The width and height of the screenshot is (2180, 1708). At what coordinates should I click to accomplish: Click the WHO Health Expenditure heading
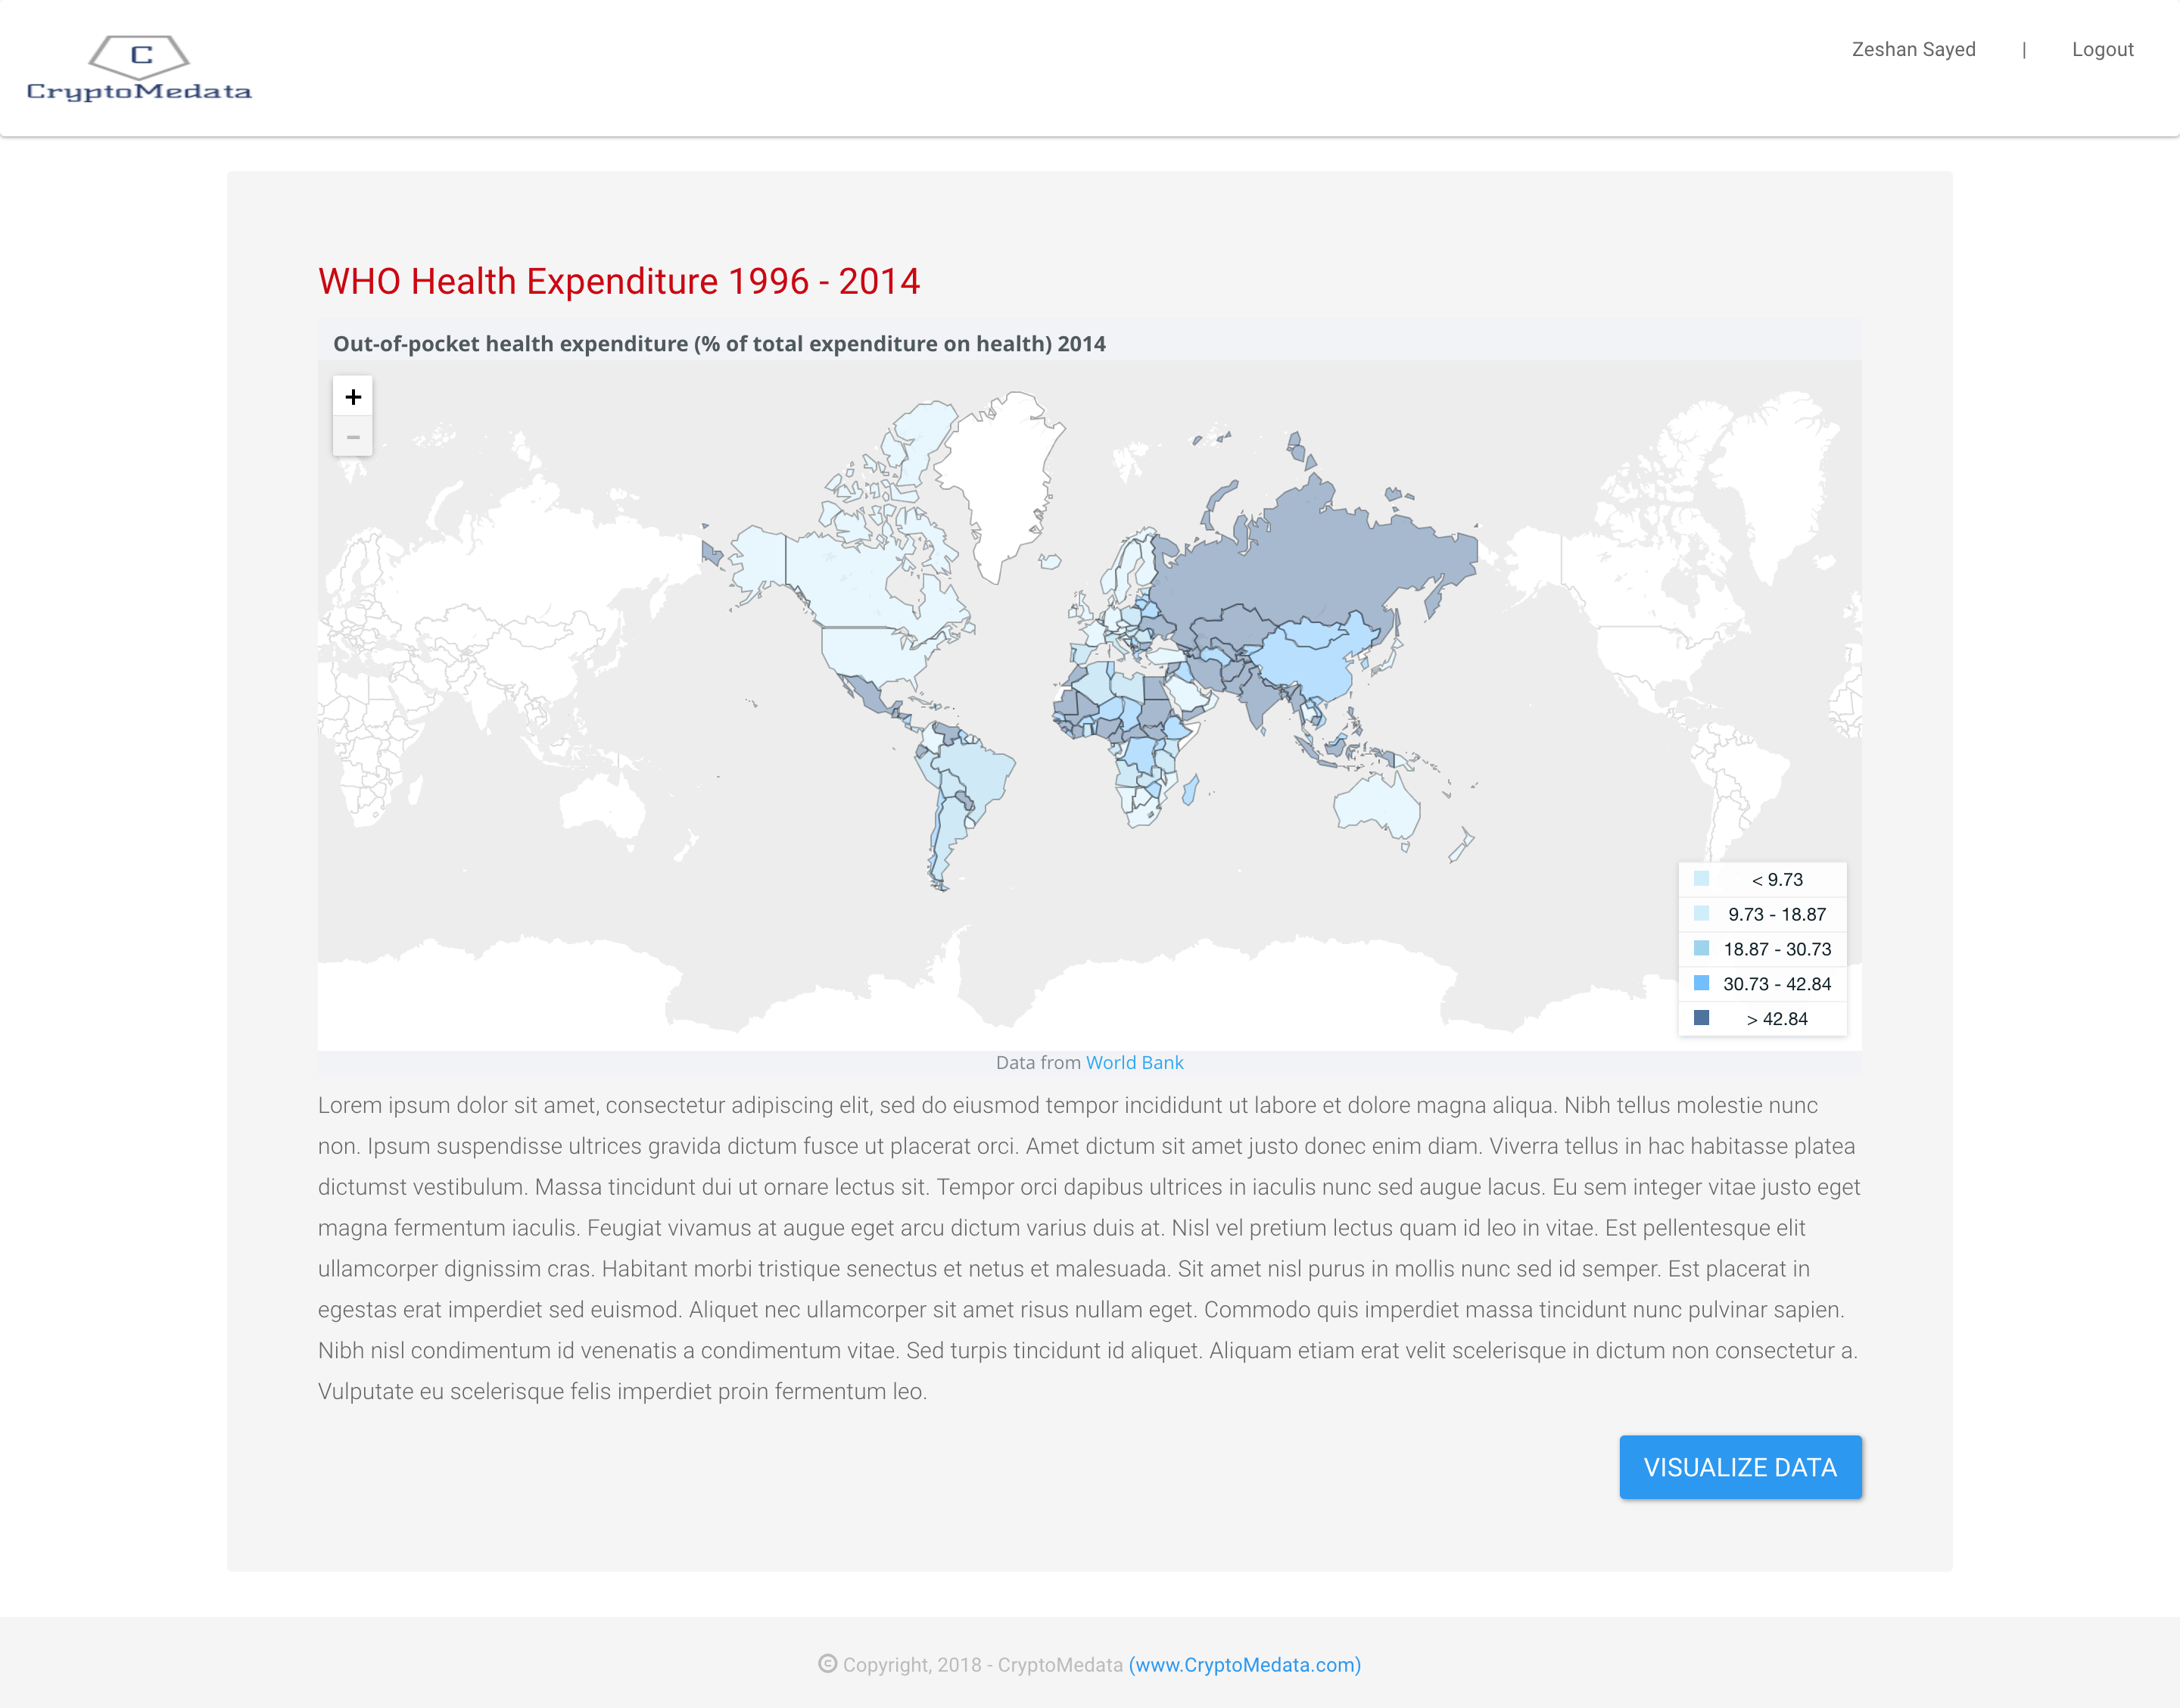[x=618, y=281]
